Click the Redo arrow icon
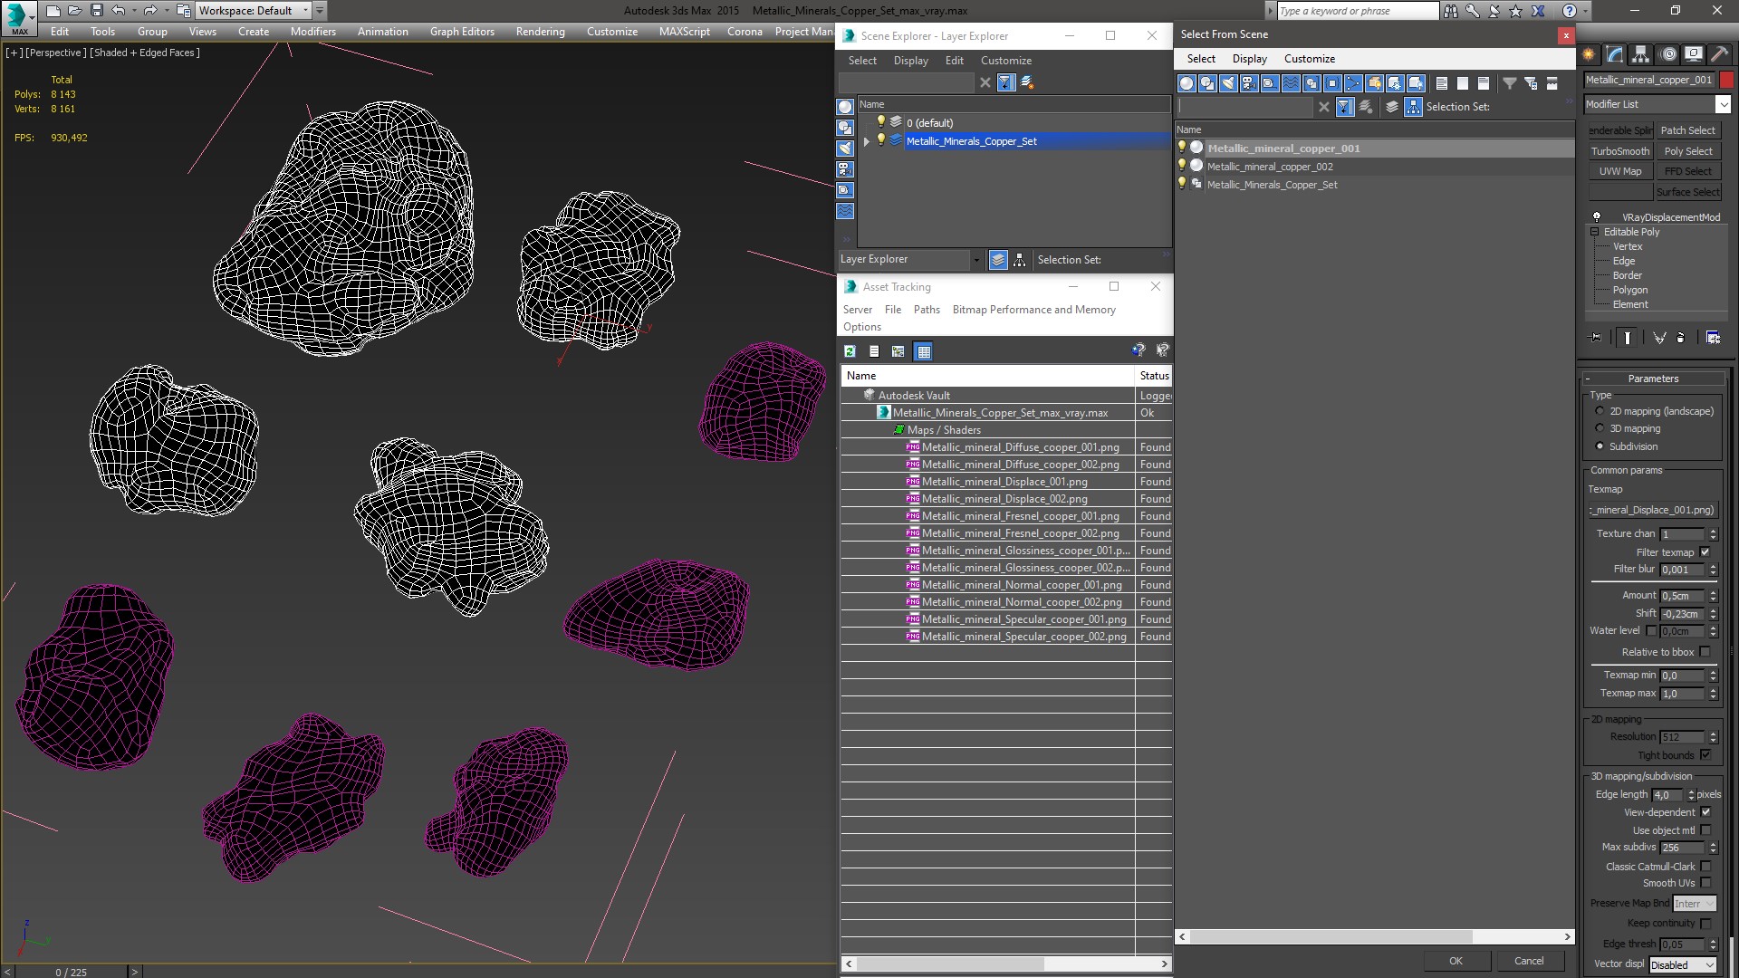 coord(150,11)
